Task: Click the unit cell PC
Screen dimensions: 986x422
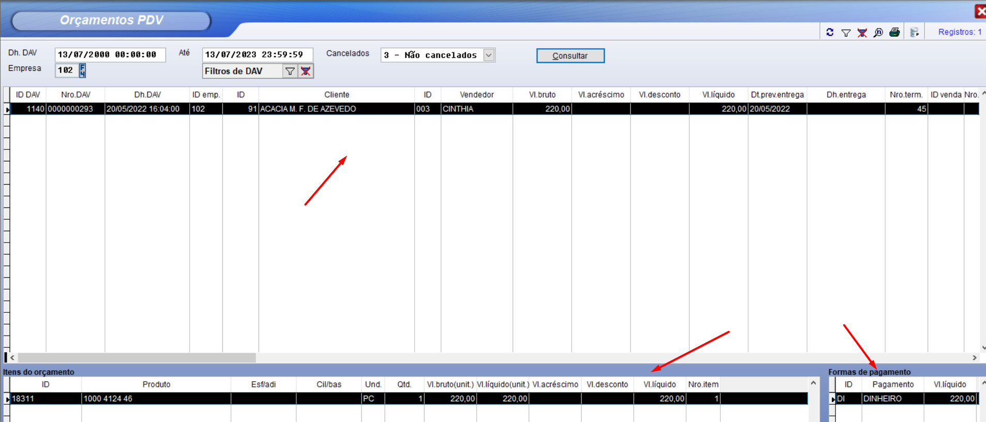Action: pos(373,399)
